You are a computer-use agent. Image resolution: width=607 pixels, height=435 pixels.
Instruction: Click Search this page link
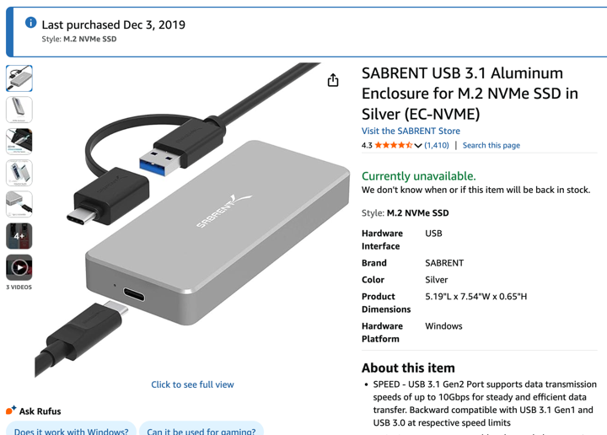pyautogui.click(x=491, y=145)
